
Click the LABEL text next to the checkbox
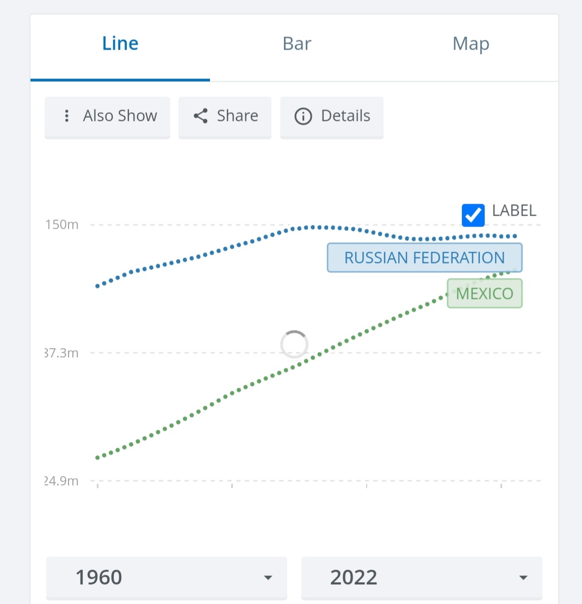(x=514, y=211)
